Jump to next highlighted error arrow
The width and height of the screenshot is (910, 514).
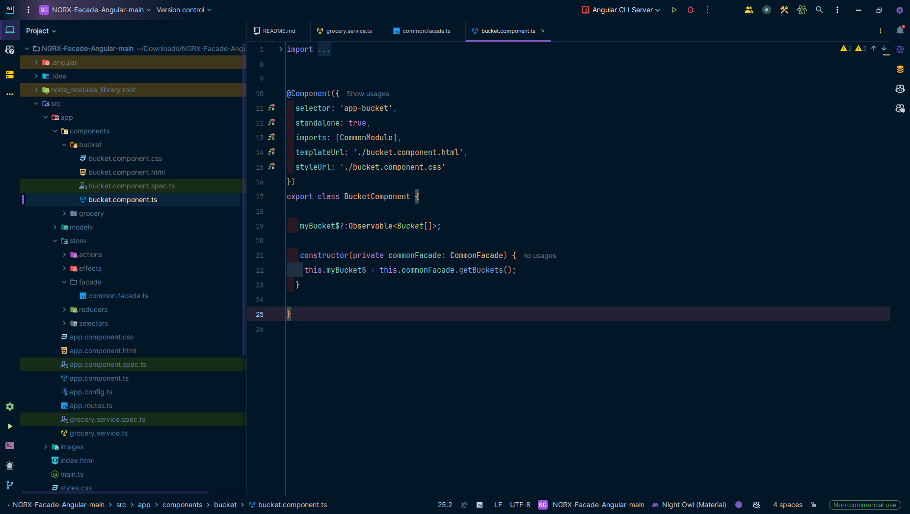click(x=884, y=48)
